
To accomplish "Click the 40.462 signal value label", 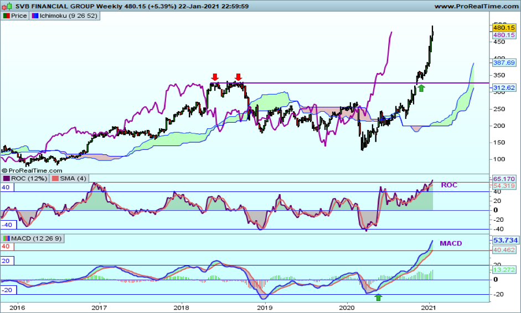I will 504,250.
